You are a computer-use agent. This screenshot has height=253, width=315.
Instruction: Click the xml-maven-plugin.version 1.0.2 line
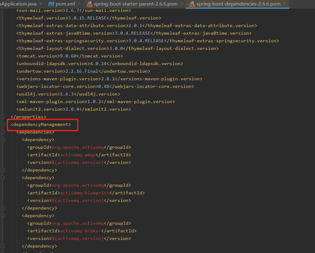(96, 102)
